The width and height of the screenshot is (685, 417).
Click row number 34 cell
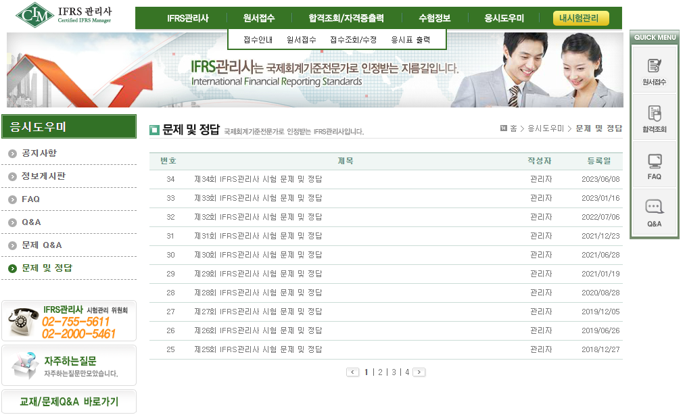tap(170, 179)
